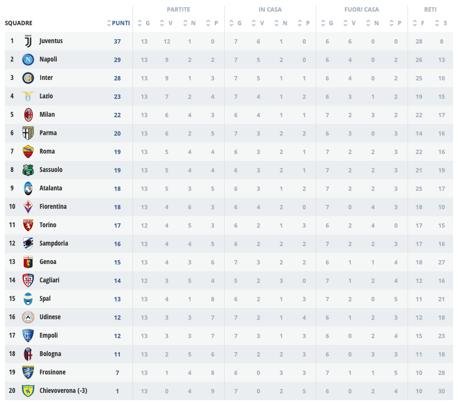Select Genoa's points value 15
This screenshot has height=404, width=458.
117,263
